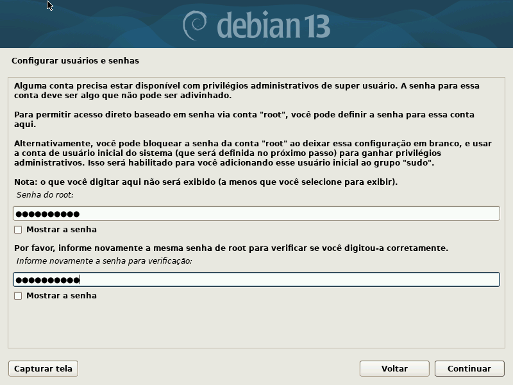Focus the password verification input field
This screenshot has width=513, height=385.
pyautogui.click(x=256, y=280)
